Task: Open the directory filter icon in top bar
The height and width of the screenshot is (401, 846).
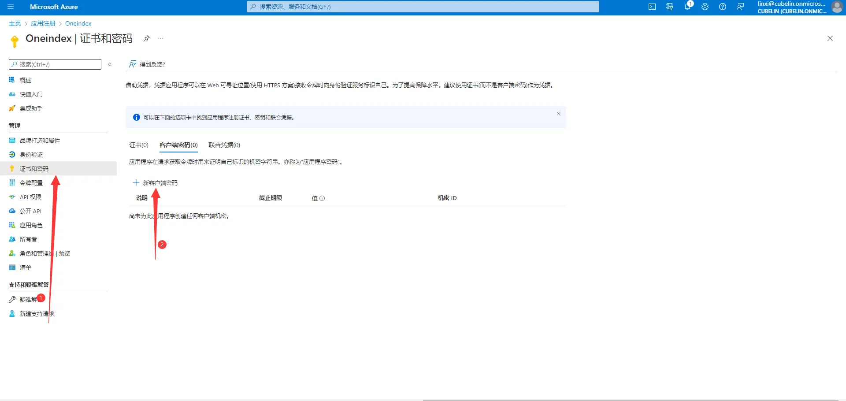Action: pyautogui.click(x=670, y=7)
